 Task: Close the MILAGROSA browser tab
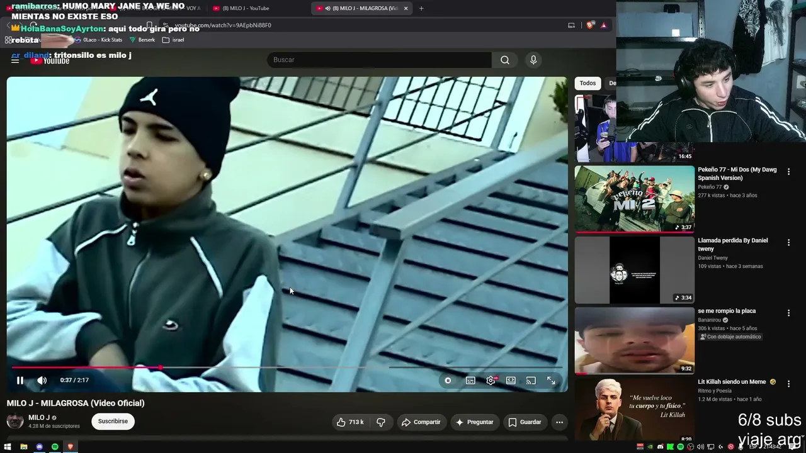(406, 8)
